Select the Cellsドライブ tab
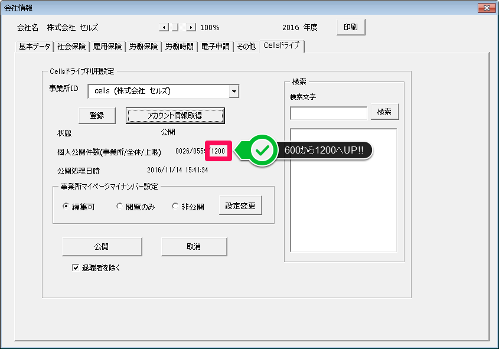The height and width of the screenshot is (349, 499). point(282,45)
